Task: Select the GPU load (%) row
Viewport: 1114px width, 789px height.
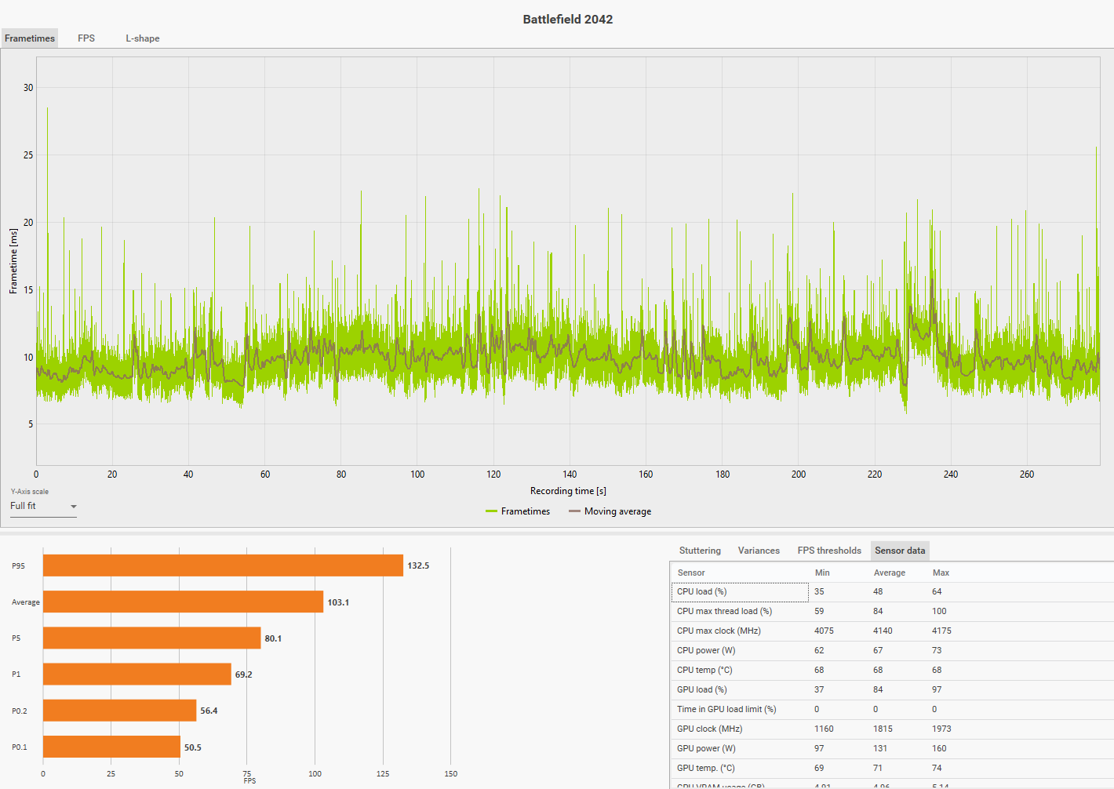Action: click(x=892, y=690)
